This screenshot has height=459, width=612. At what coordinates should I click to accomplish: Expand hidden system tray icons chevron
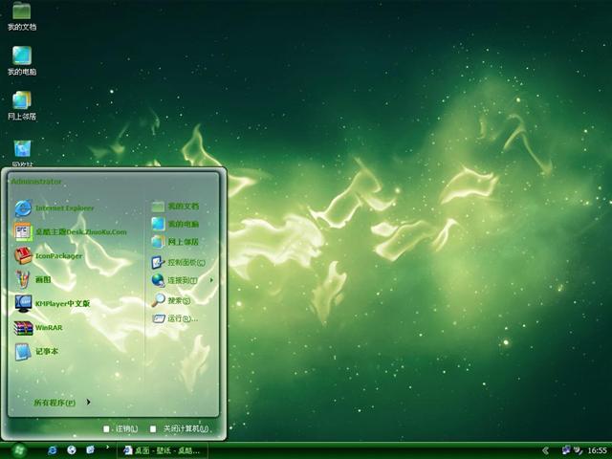click(x=546, y=450)
